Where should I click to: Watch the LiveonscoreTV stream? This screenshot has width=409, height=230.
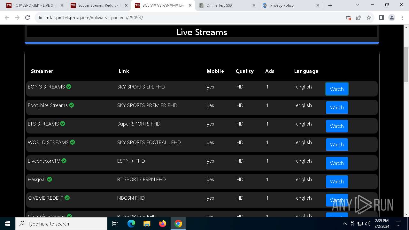[x=337, y=163]
